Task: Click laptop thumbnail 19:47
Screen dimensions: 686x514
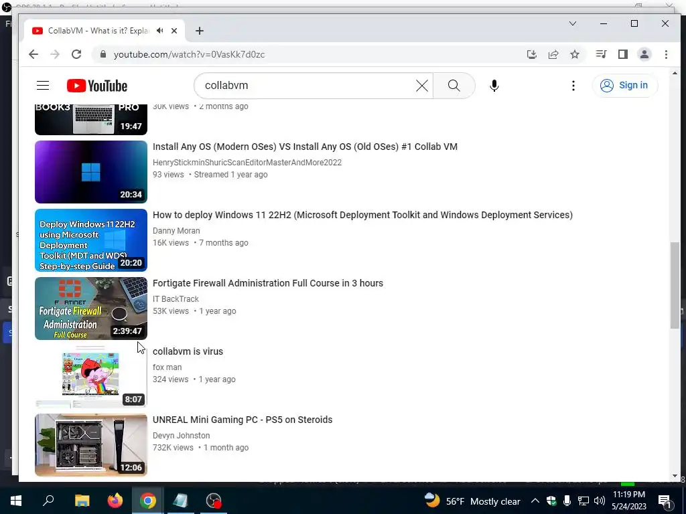Action: [91, 119]
